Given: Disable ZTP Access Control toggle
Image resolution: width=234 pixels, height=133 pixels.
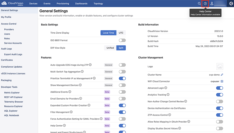Looking at the screenshot, I should (x=220, y=115).
